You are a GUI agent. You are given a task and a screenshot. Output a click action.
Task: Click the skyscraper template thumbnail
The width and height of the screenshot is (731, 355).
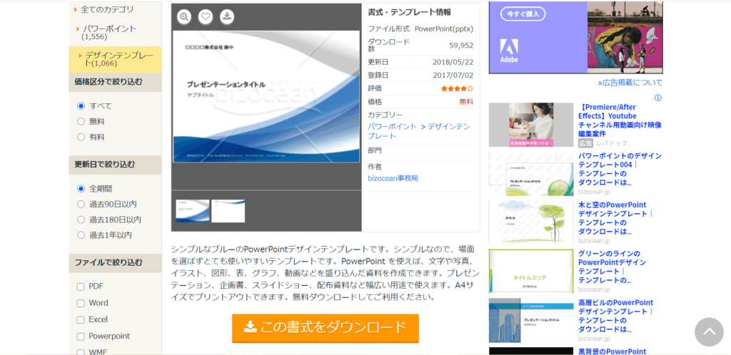[x=531, y=320]
